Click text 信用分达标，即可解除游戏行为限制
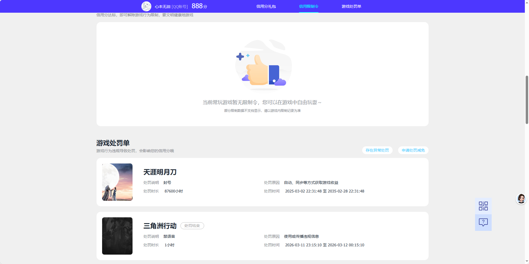Screen dimensions: 529x264 (145, 15)
